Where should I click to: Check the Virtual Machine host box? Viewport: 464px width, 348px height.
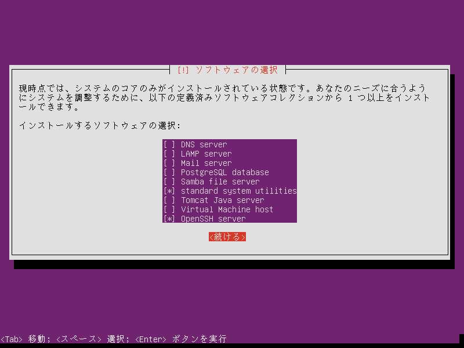(169, 209)
